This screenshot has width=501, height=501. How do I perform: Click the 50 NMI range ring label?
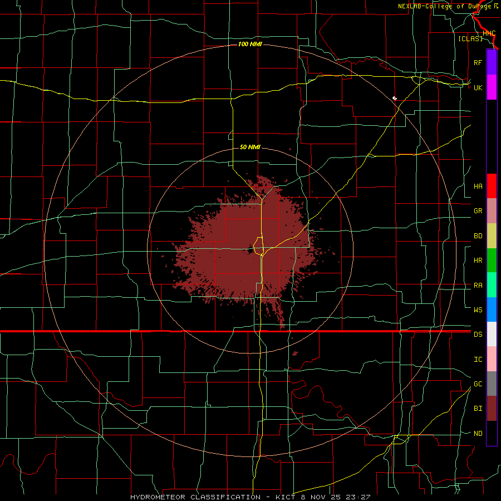(x=250, y=147)
